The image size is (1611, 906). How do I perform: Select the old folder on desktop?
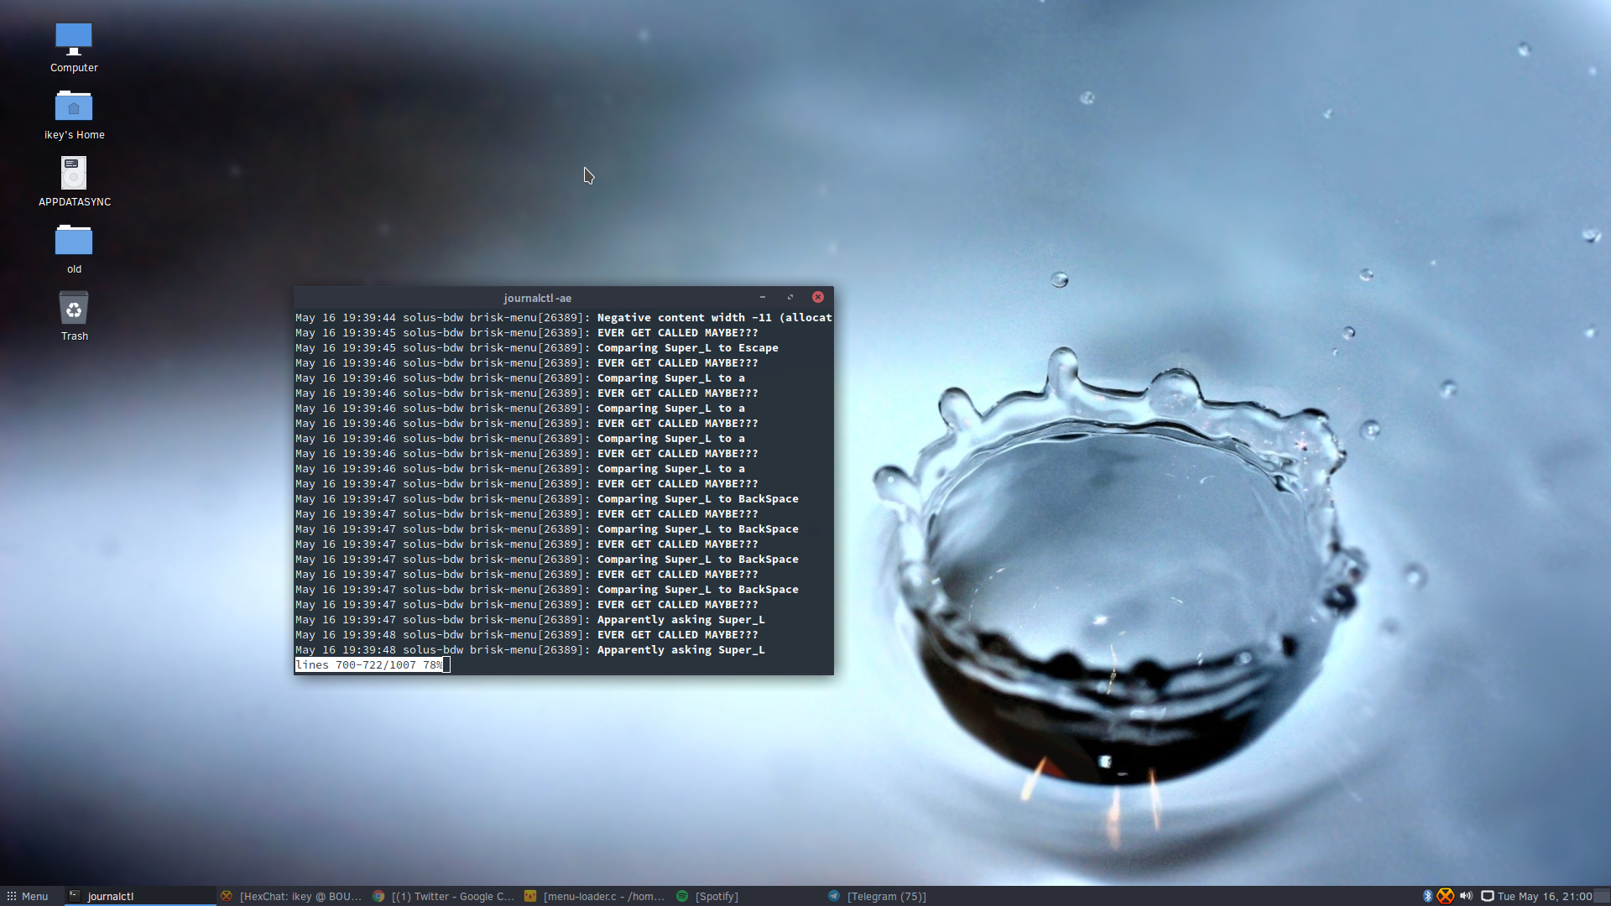click(x=74, y=249)
